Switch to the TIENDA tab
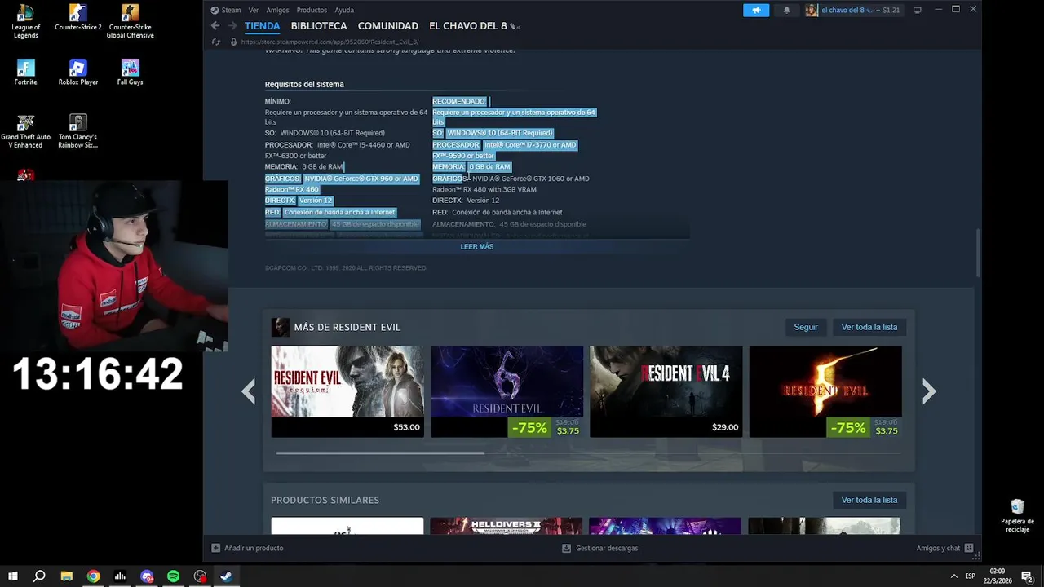The image size is (1044, 587). coord(263,26)
